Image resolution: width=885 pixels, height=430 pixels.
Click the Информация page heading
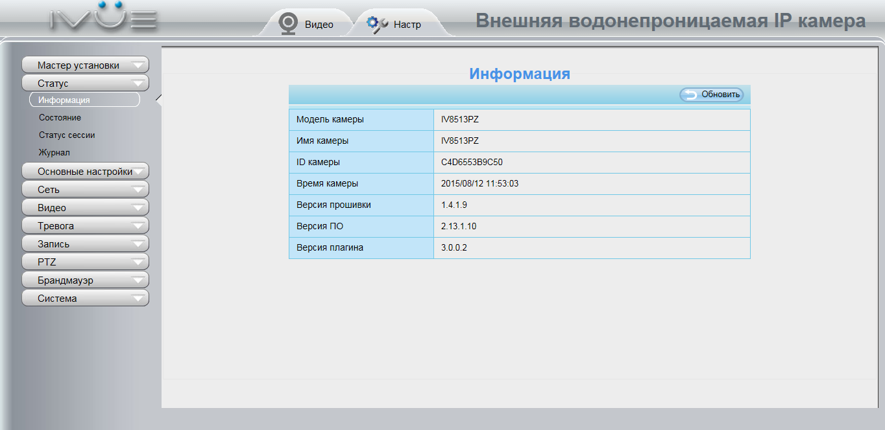(520, 74)
